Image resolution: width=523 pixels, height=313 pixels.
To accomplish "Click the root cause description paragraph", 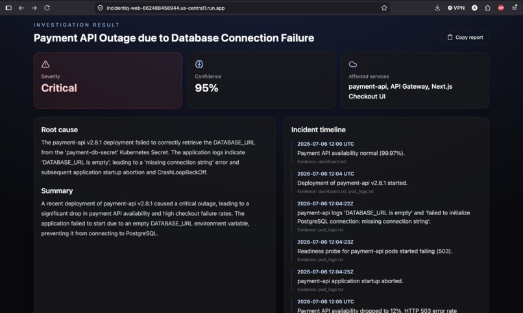I will [148, 157].
